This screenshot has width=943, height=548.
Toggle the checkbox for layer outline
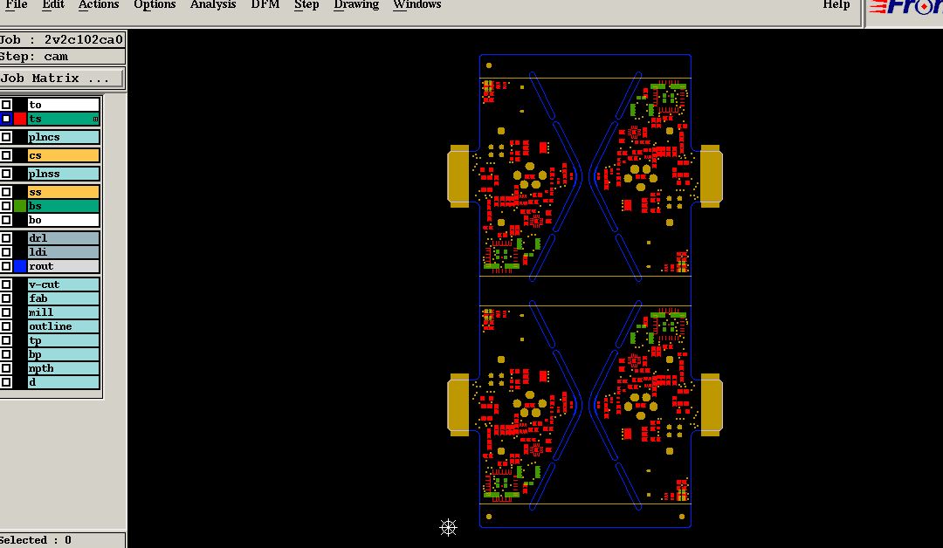(7, 326)
